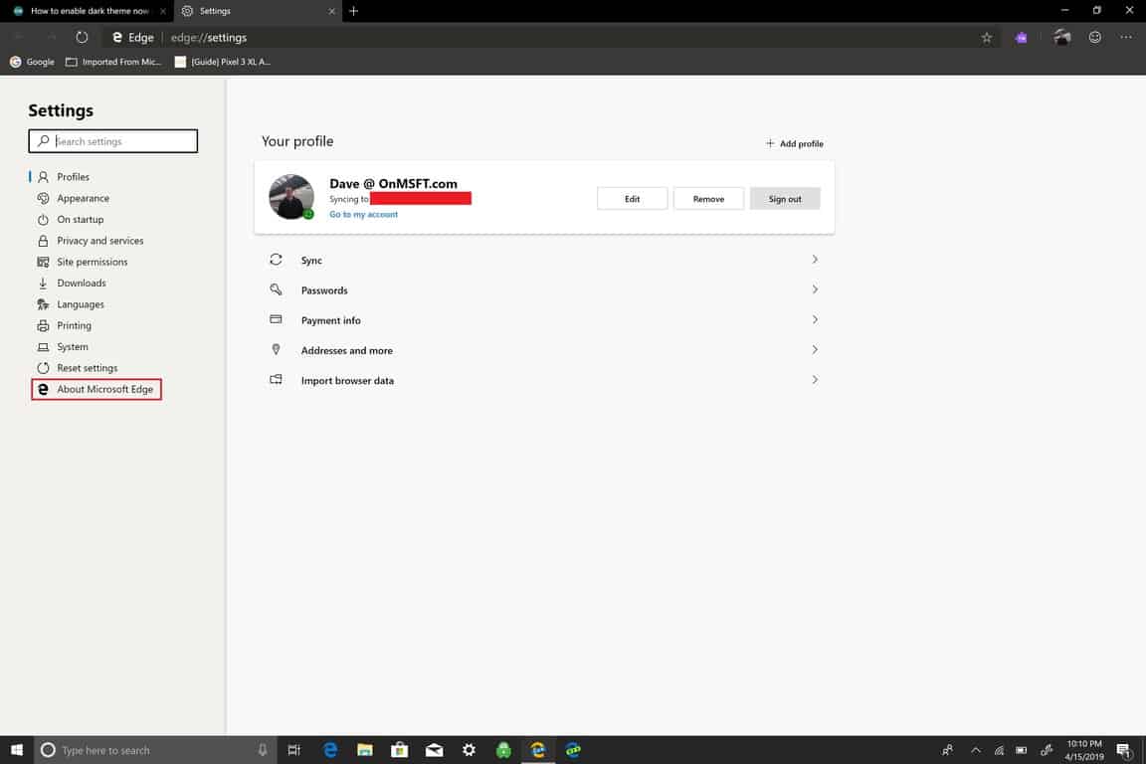Open the browser menu with the three dots
This screenshot has height=764, width=1146.
tap(1125, 38)
